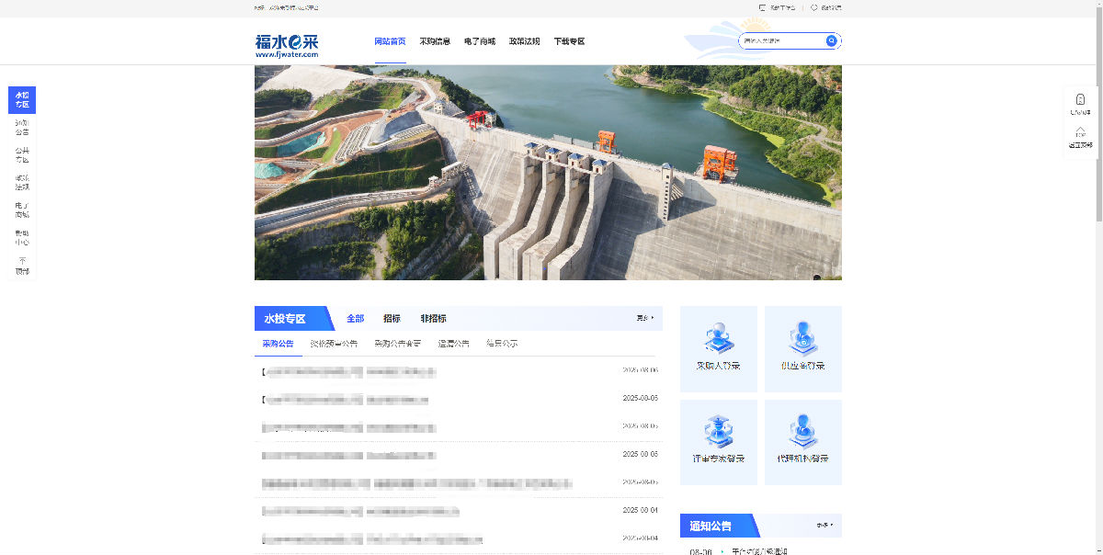Select the 评审专家登录 expert login icon
This screenshot has width=1103, height=555.
point(718,442)
